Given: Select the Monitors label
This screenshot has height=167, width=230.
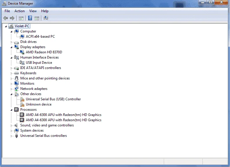Looking at the screenshot, I should 27,83.
